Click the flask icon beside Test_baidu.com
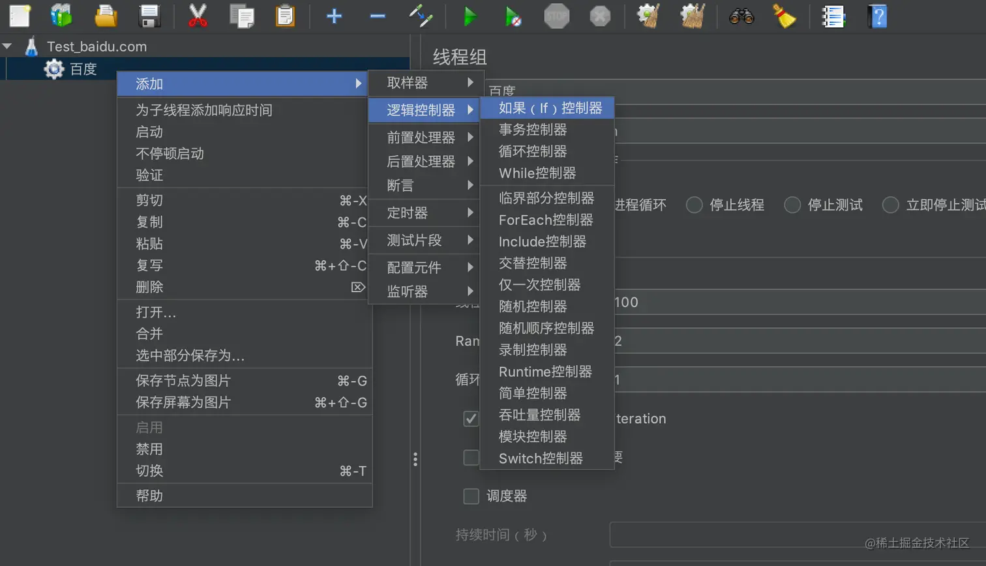The width and height of the screenshot is (986, 566). pyautogui.click(x=31, y=46)
